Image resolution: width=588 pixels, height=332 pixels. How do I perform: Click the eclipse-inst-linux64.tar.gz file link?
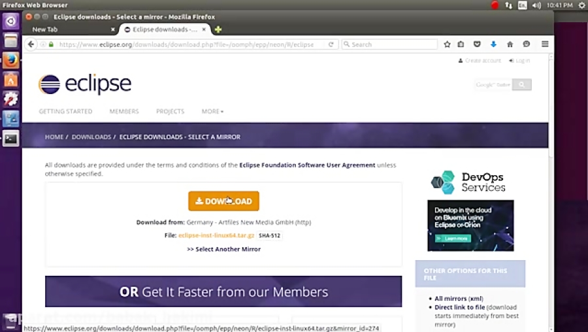tap(216, 235)
